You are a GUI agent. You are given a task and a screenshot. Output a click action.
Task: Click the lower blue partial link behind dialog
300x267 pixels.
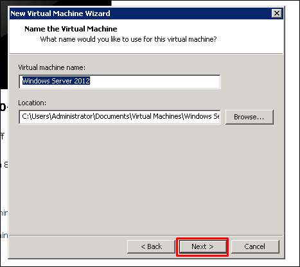4,236
